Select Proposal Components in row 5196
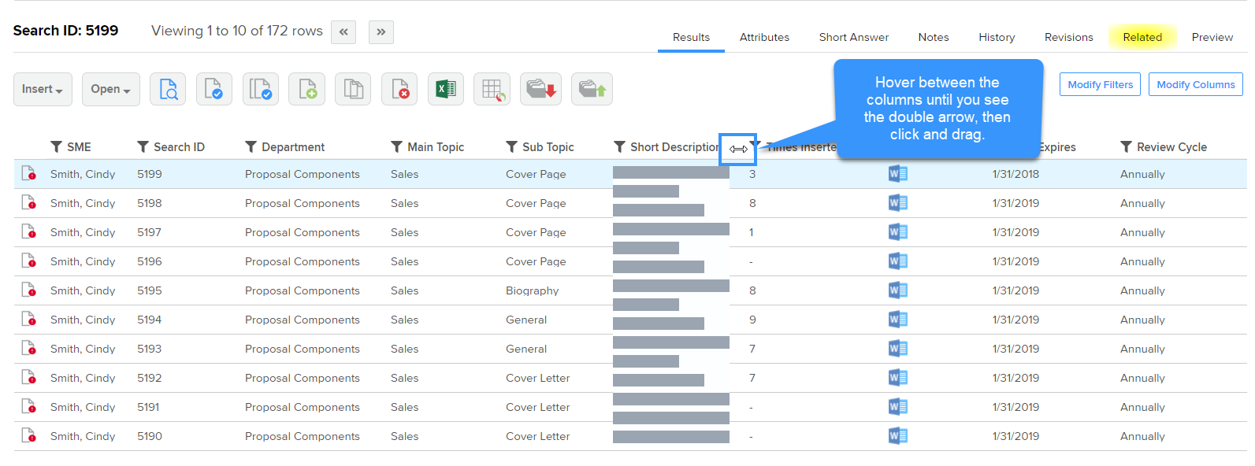 point(303,261)
